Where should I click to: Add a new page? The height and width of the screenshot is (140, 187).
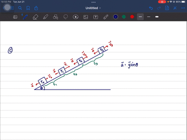(167, 8)
